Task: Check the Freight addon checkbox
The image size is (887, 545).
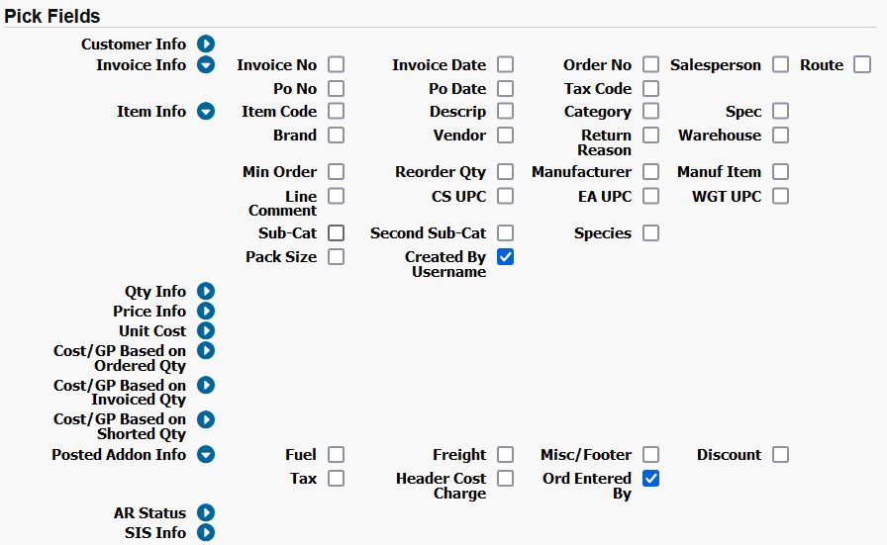Action: [x=505, y=455]
